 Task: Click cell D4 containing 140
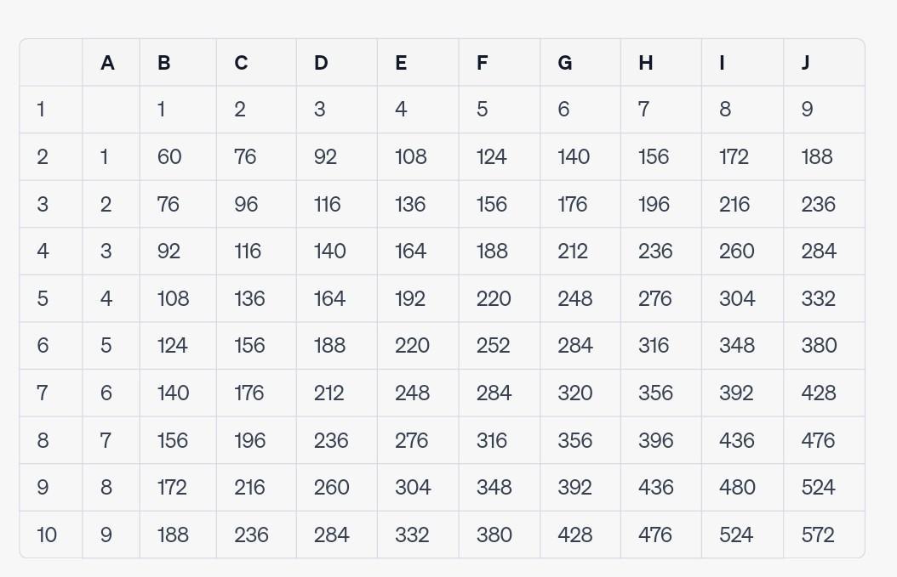tap(337, 252)
